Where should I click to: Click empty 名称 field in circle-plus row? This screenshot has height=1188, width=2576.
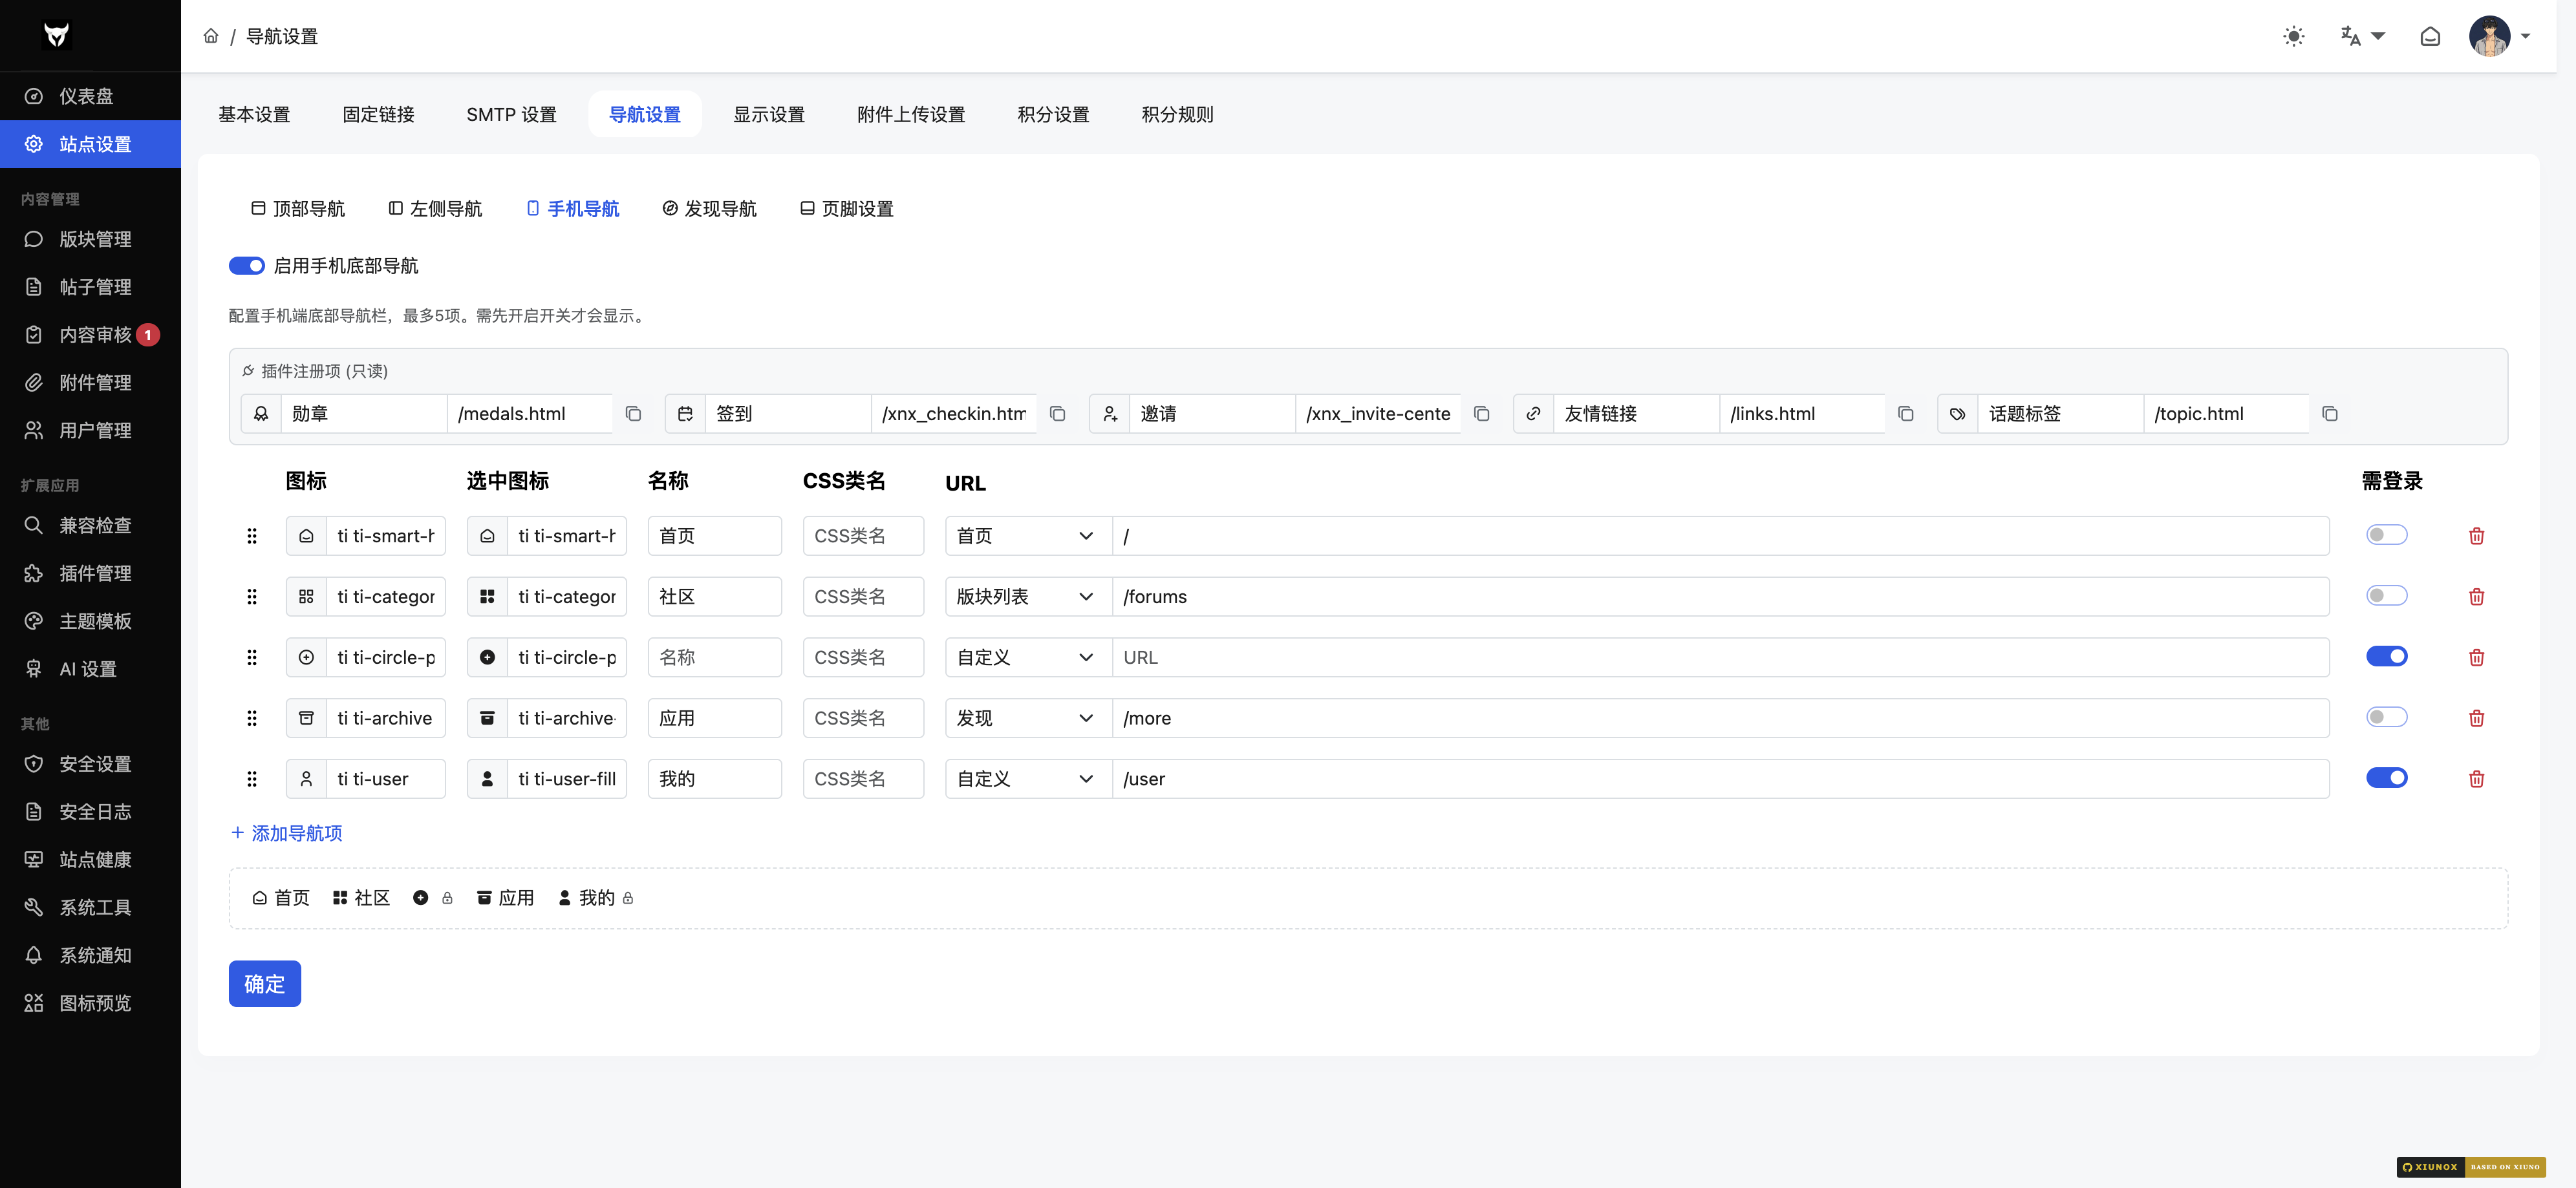[714, 658]
